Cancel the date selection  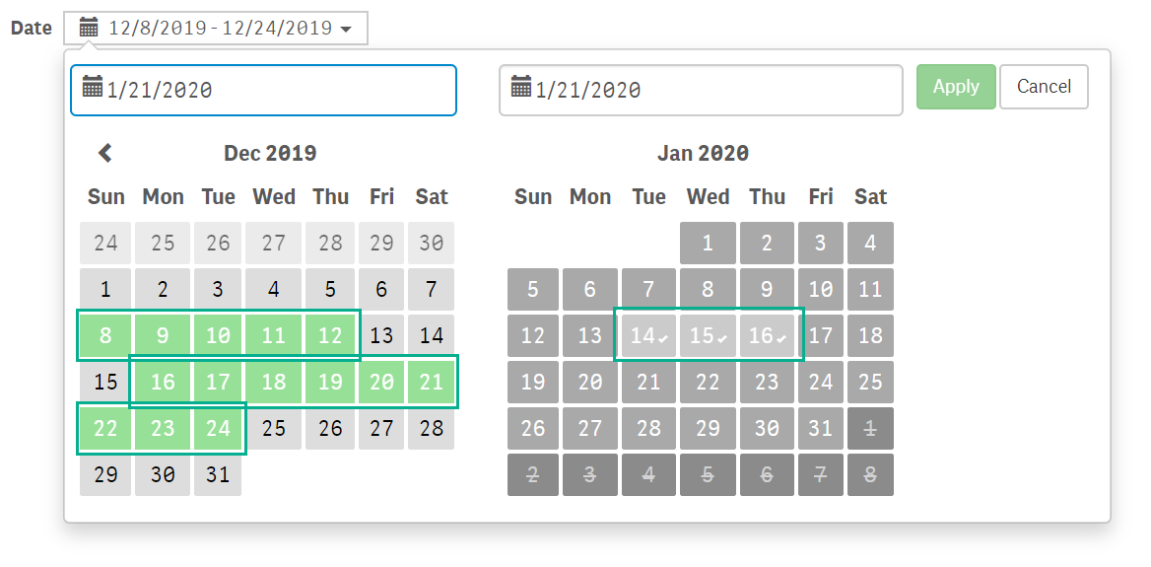(1044, 87)
